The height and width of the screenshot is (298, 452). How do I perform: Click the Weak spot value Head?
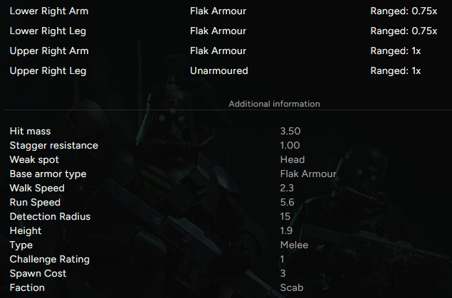(x=293, y=160)
